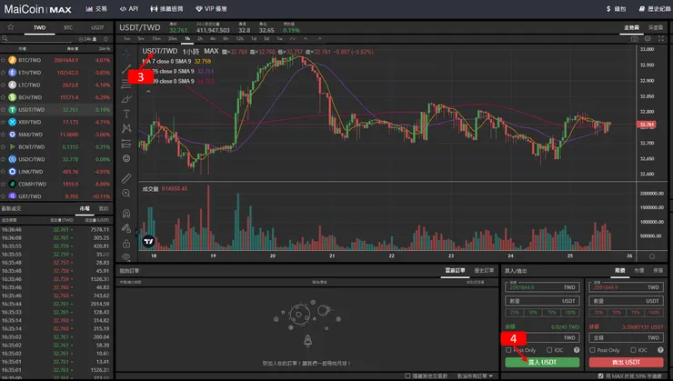
Task: Toggle the MAX token 50% fee discount checkbox
Action: click(x=600, y=376)
